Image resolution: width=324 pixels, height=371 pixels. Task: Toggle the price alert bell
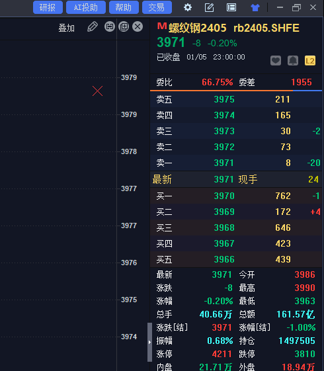[293, 61]
